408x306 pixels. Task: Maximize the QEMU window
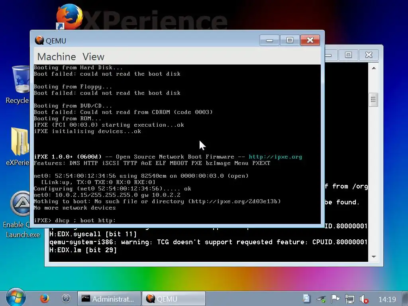pos(290,40)
